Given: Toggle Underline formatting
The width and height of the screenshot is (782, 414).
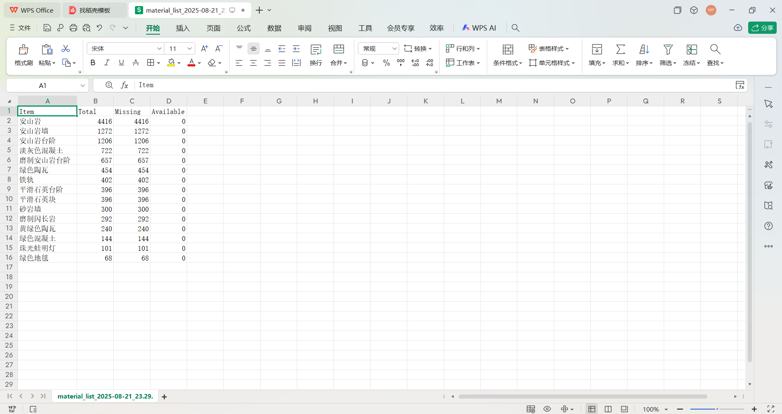Looking at the screenshot, I should pyautogui.click(x=121, y=63).
